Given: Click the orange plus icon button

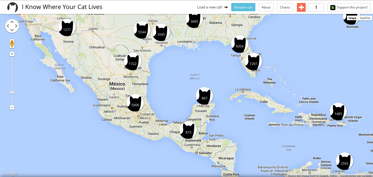Looking at the screenshot, I should (301, 7).
